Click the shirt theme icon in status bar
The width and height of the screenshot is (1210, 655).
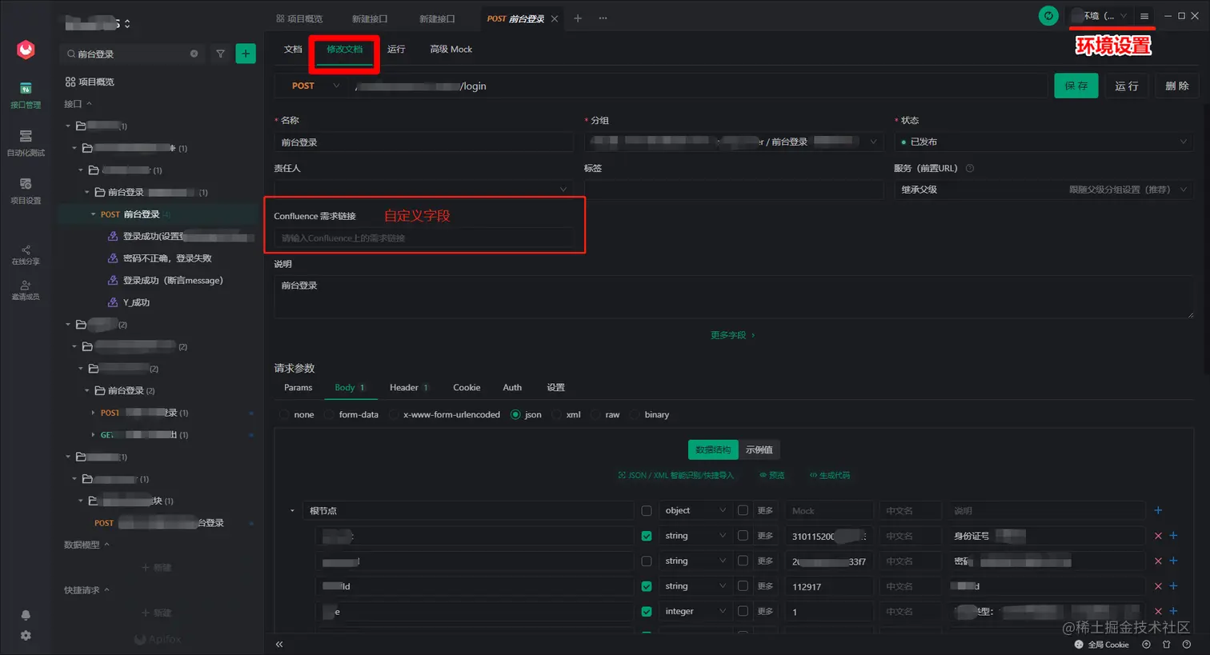pos(1166,645)
